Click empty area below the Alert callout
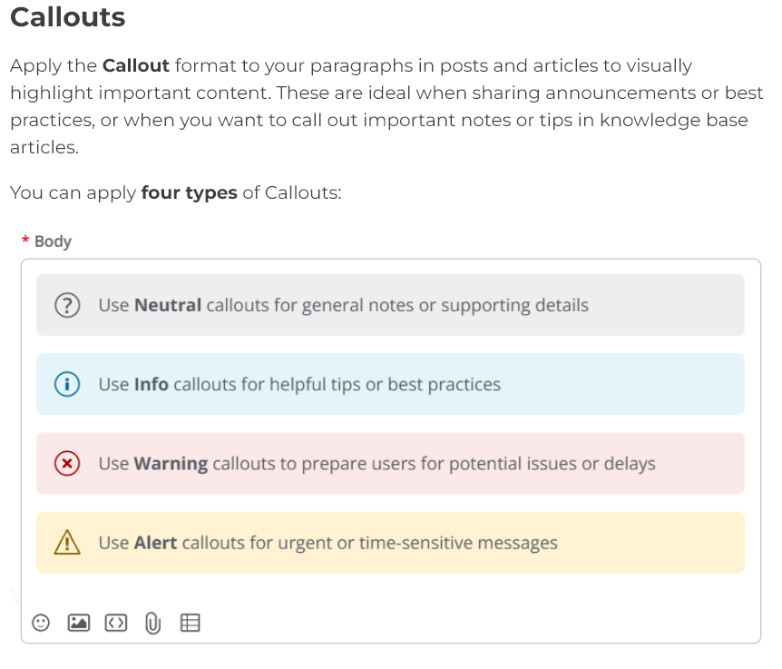The image size is (782, 669). (x=390, y=591)
